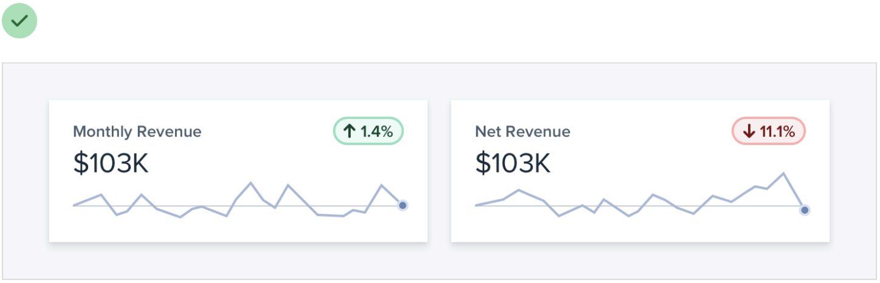Click the 1.4% percentage text
This screenshot has height=283, width=880.
pos(376,131)
